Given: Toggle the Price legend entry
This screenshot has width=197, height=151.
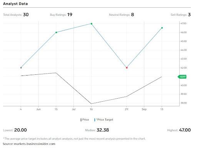Looking at the screenshot, I should (85, 120).
